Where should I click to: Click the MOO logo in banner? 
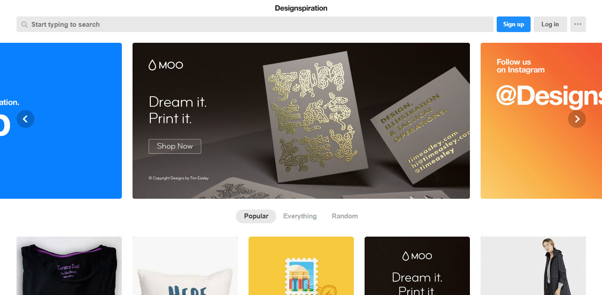(x=166, y=65)
